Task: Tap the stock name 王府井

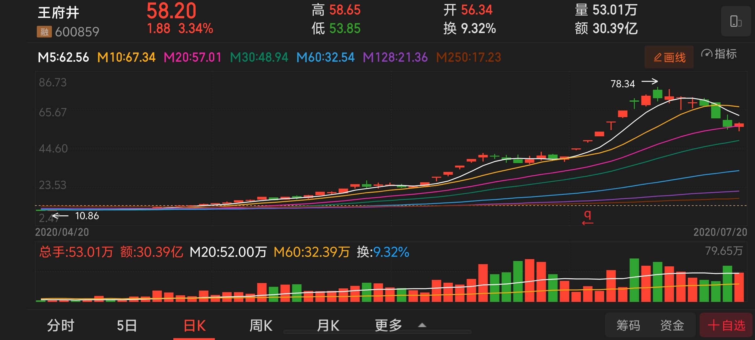Action: click(x=59, y=13)
